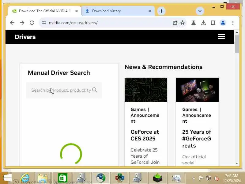Click the muted volume tray icon
Image resolution: width=245 pixels, height=184 pixels.
click(x=216, y=178)
